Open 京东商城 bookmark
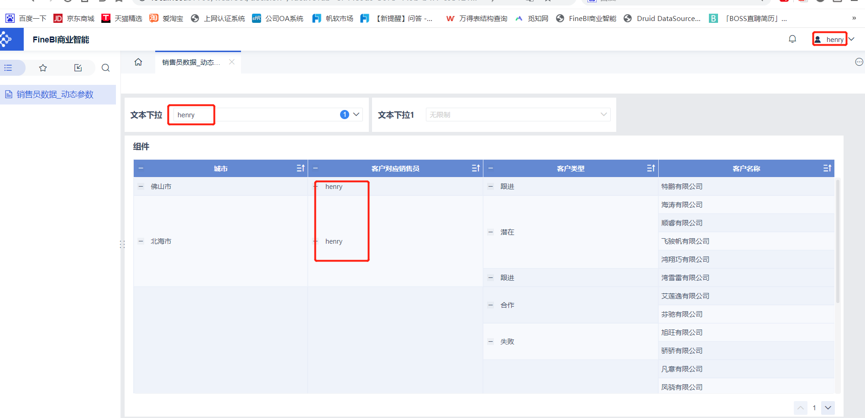 (74, 18)
